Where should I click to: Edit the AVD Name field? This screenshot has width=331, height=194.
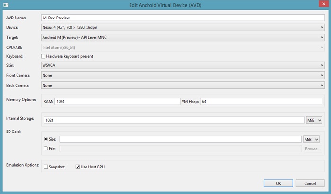coord(183,18)
